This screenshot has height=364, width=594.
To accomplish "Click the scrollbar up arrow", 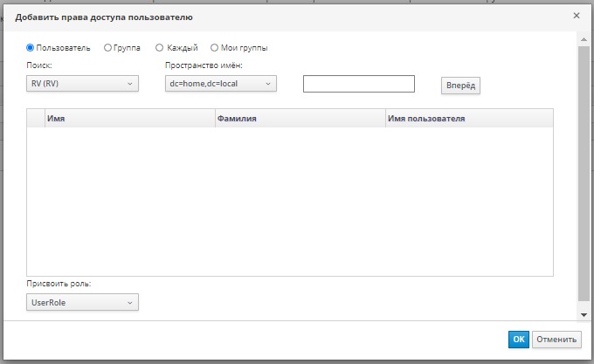I will [x=584, y=40].
